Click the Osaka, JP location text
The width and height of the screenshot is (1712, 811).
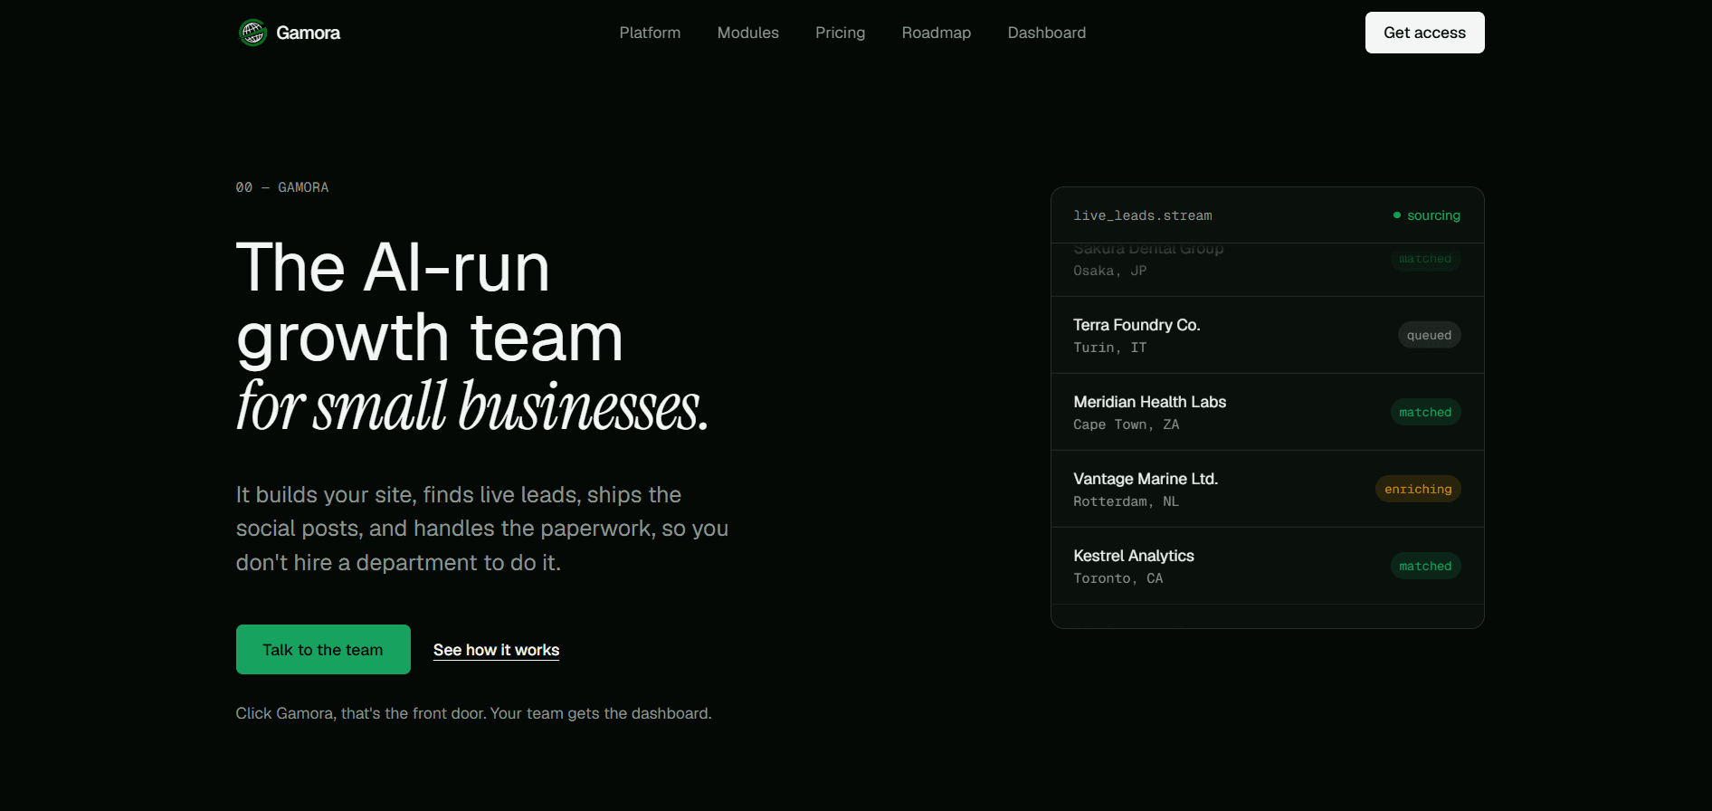(1109, 271)
